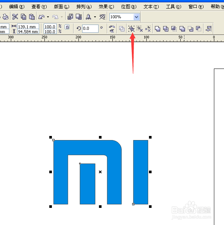
Task: Open the 100% zoom level dropdown
Action: pyautogui.click(x=136, y=17)
